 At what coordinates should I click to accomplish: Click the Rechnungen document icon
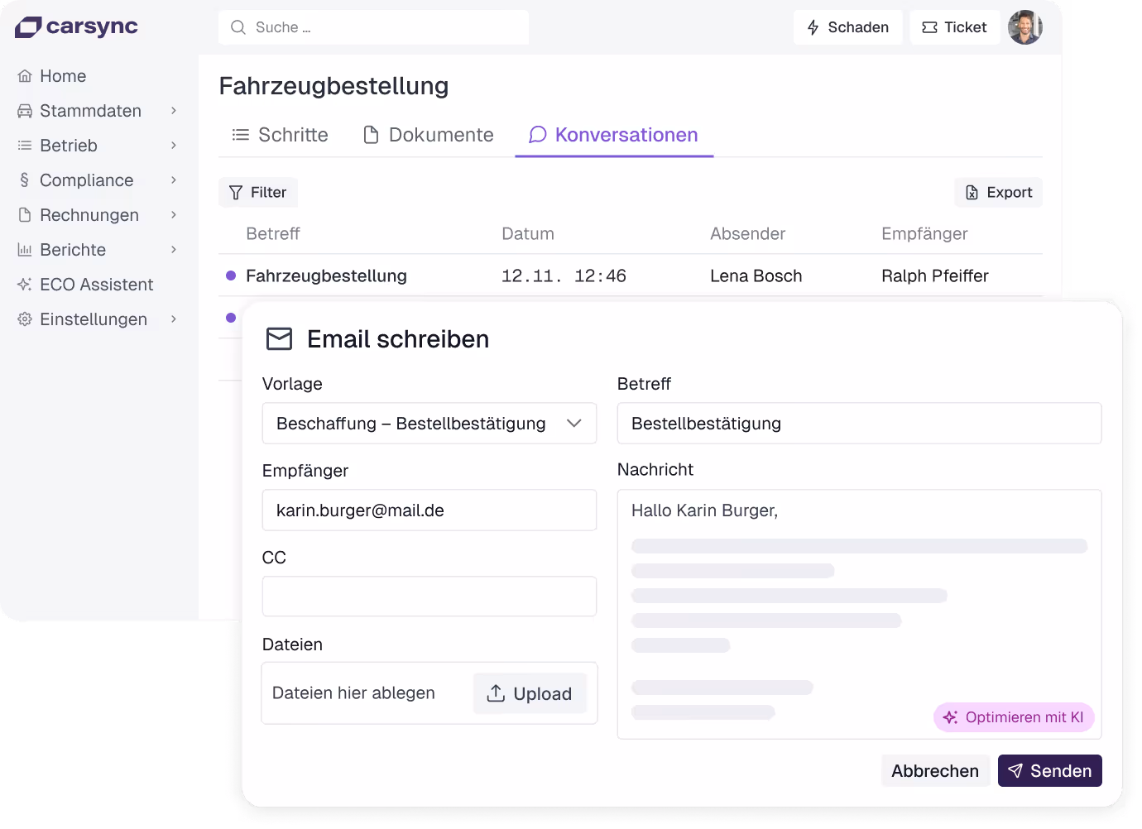click(x=25, y=215)
